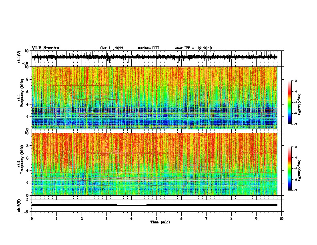The image size is (317, 245).
Task: Select the date text "Oct. 1 , 2023"
Action: click(112, 48)
